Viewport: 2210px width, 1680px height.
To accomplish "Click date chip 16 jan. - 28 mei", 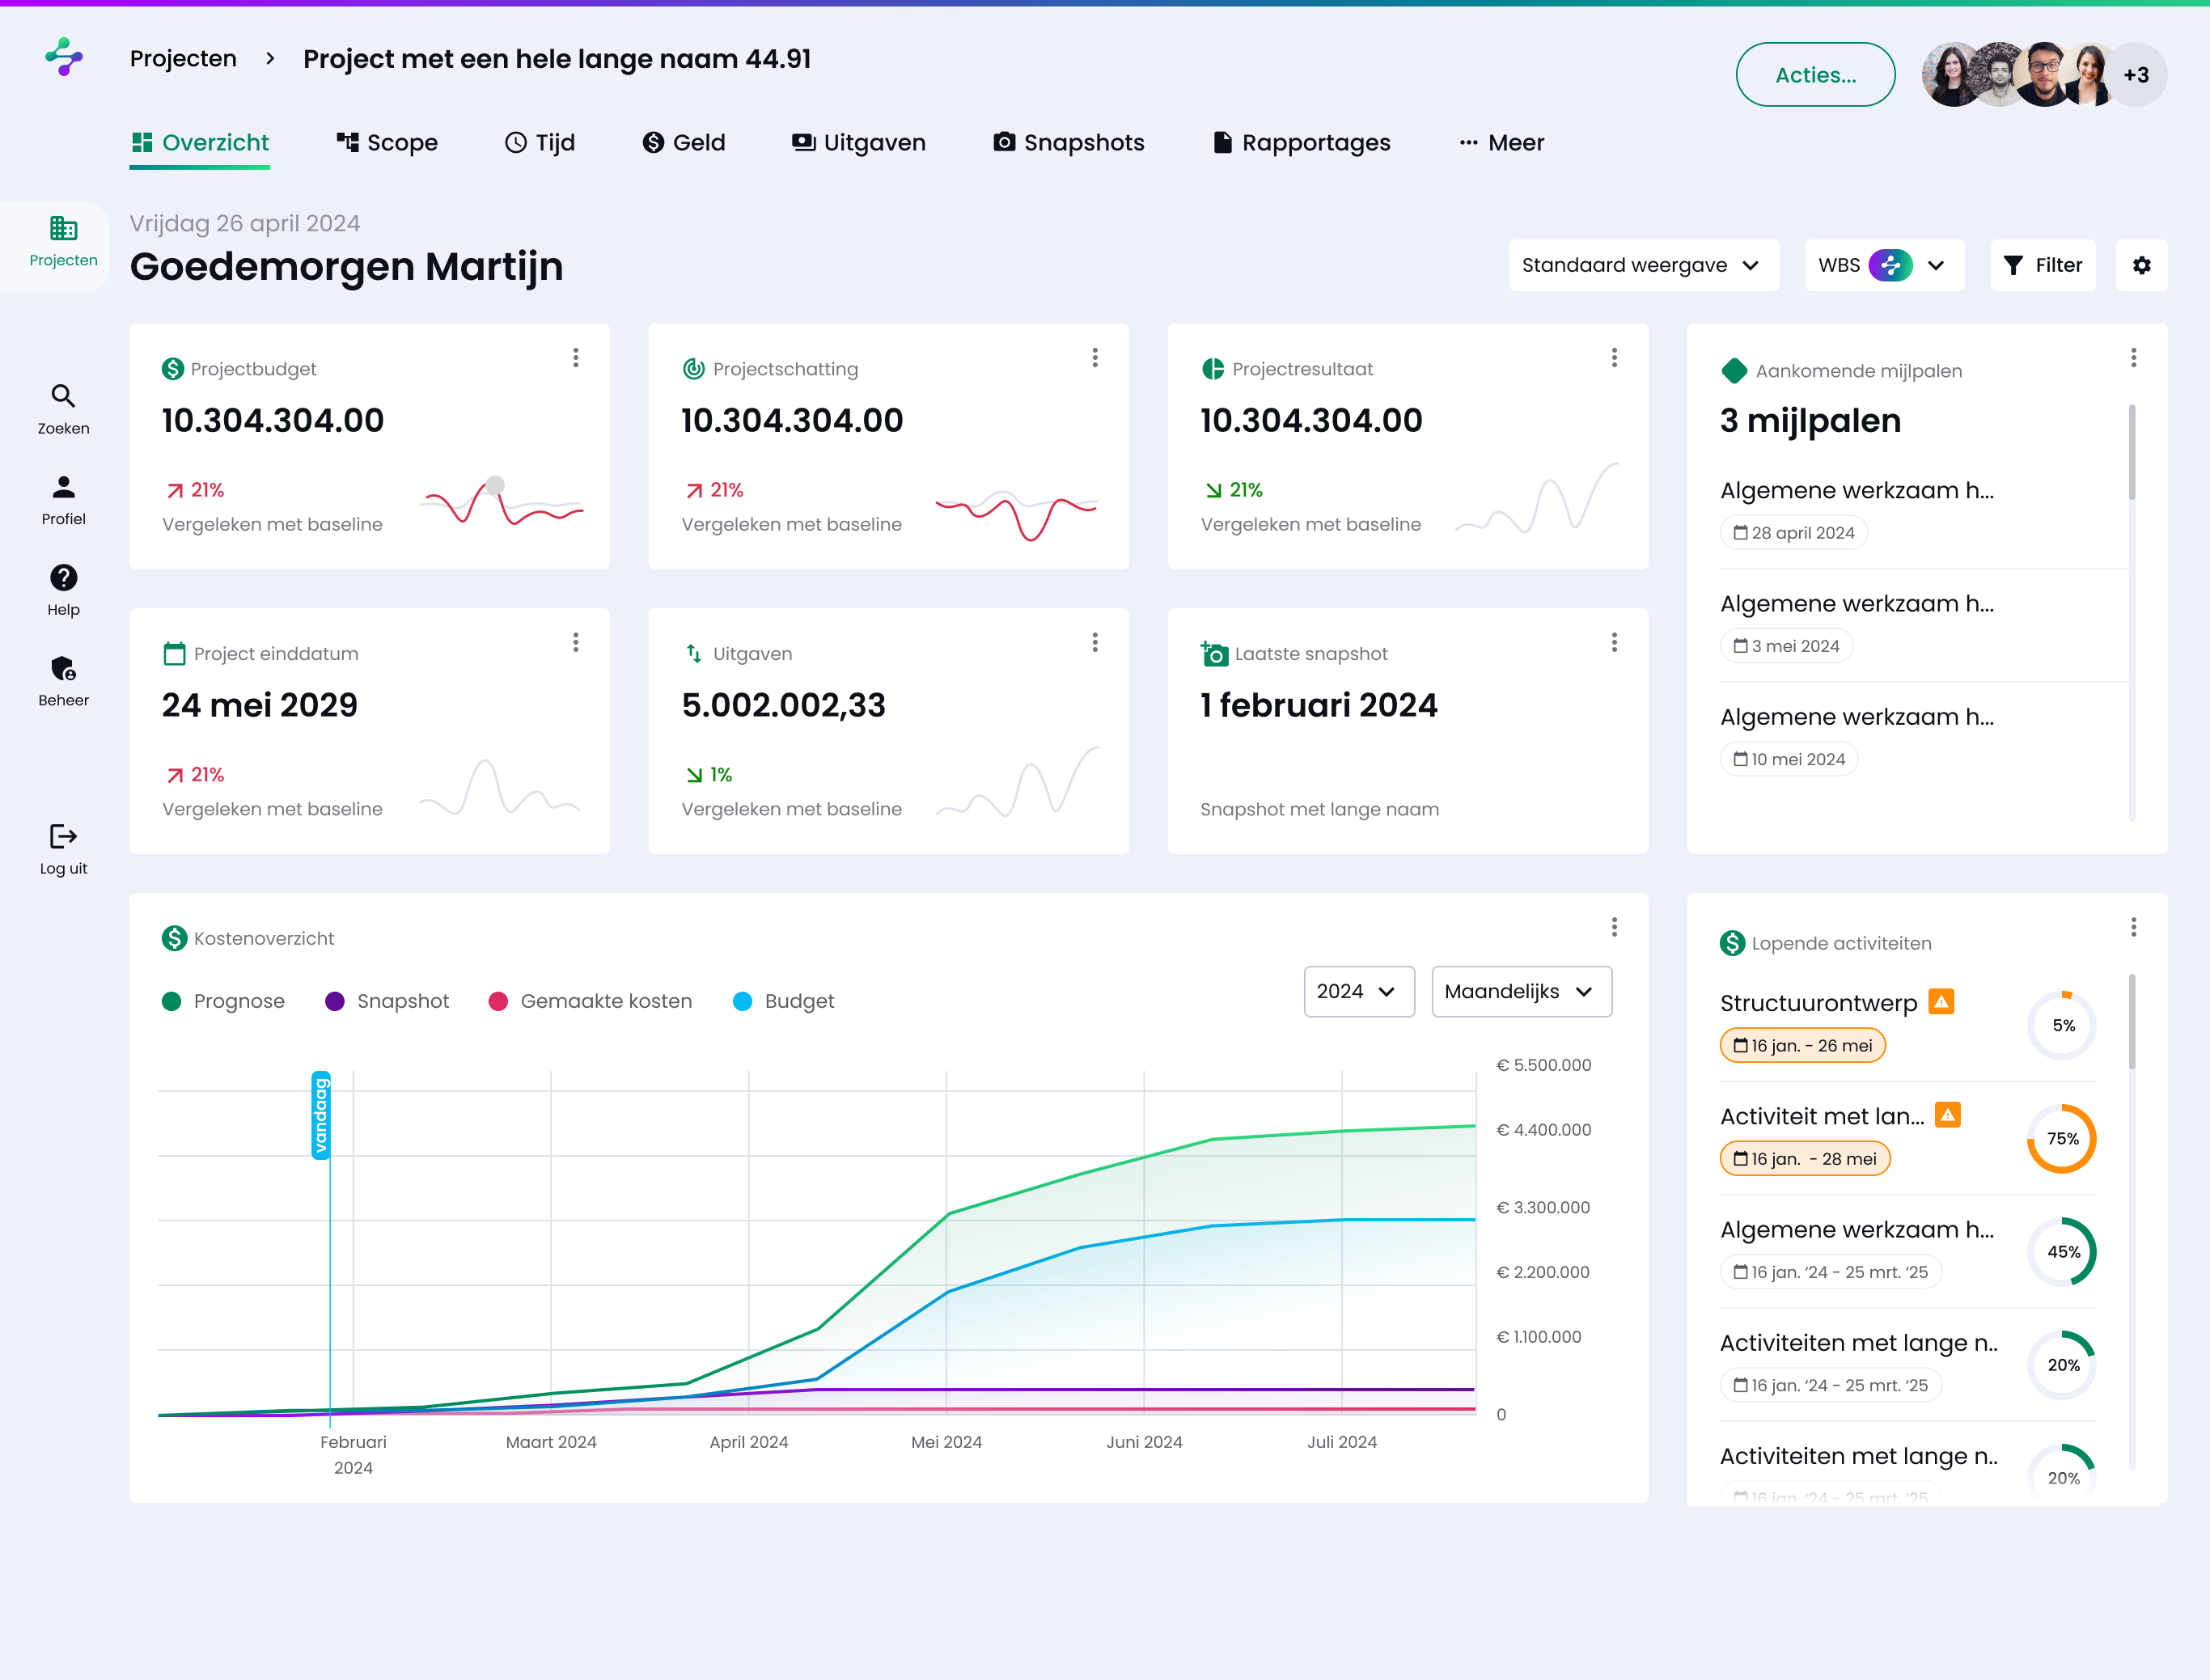I will pos(1805,1158).
